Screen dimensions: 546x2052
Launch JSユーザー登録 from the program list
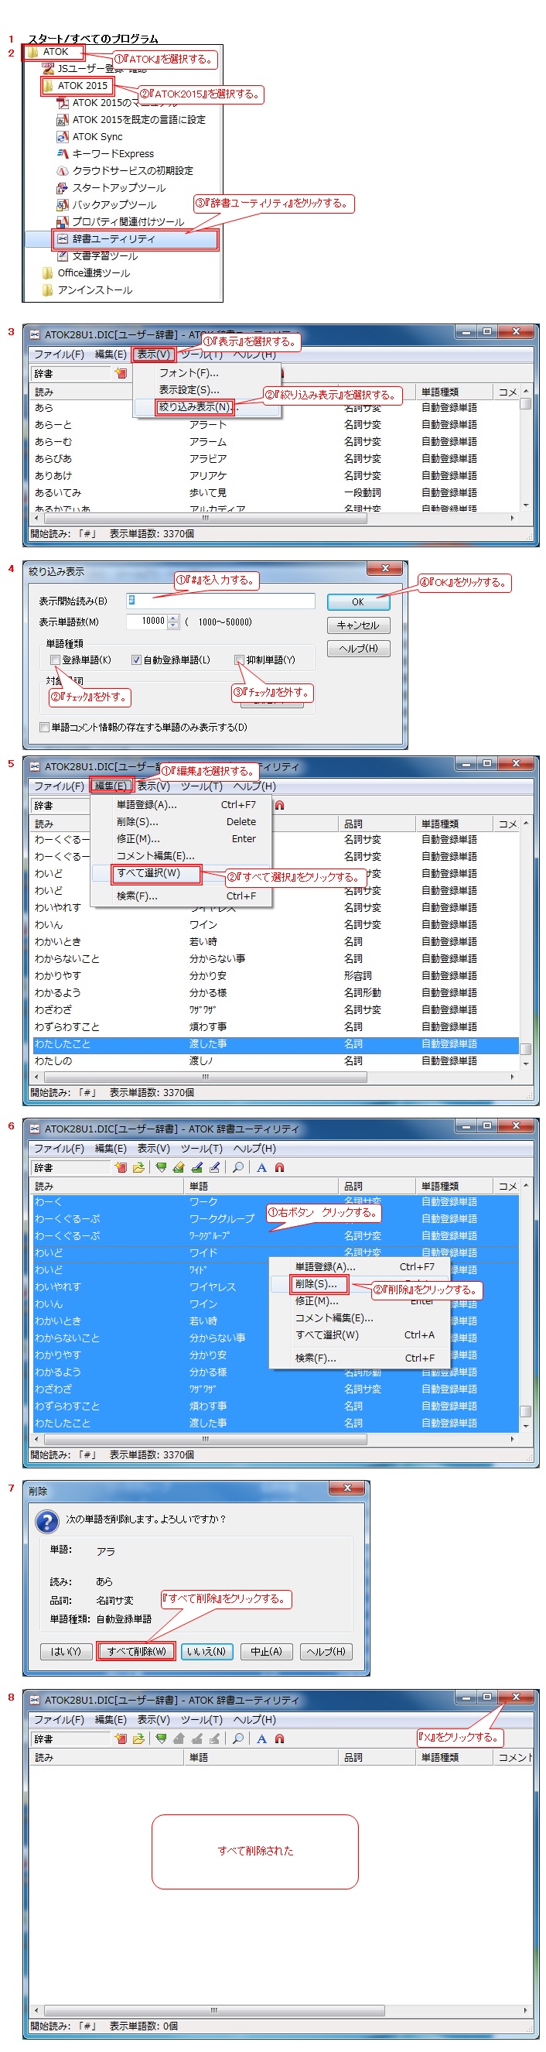click(95, 69)
